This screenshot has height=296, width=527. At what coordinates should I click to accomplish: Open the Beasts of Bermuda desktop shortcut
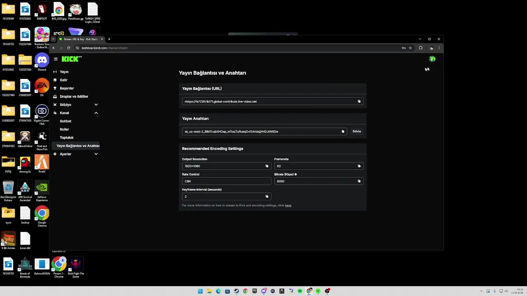coord(25,267)
